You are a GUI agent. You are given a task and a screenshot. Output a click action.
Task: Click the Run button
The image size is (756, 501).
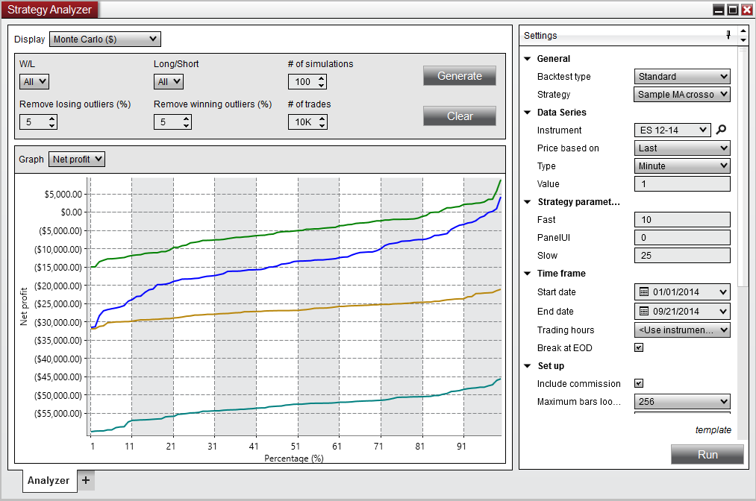(x=707, y=454)
